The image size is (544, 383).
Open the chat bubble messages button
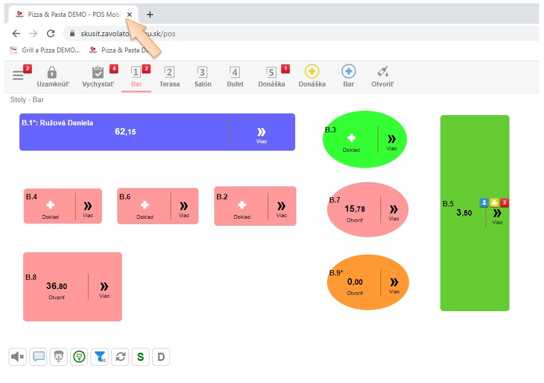38,357
